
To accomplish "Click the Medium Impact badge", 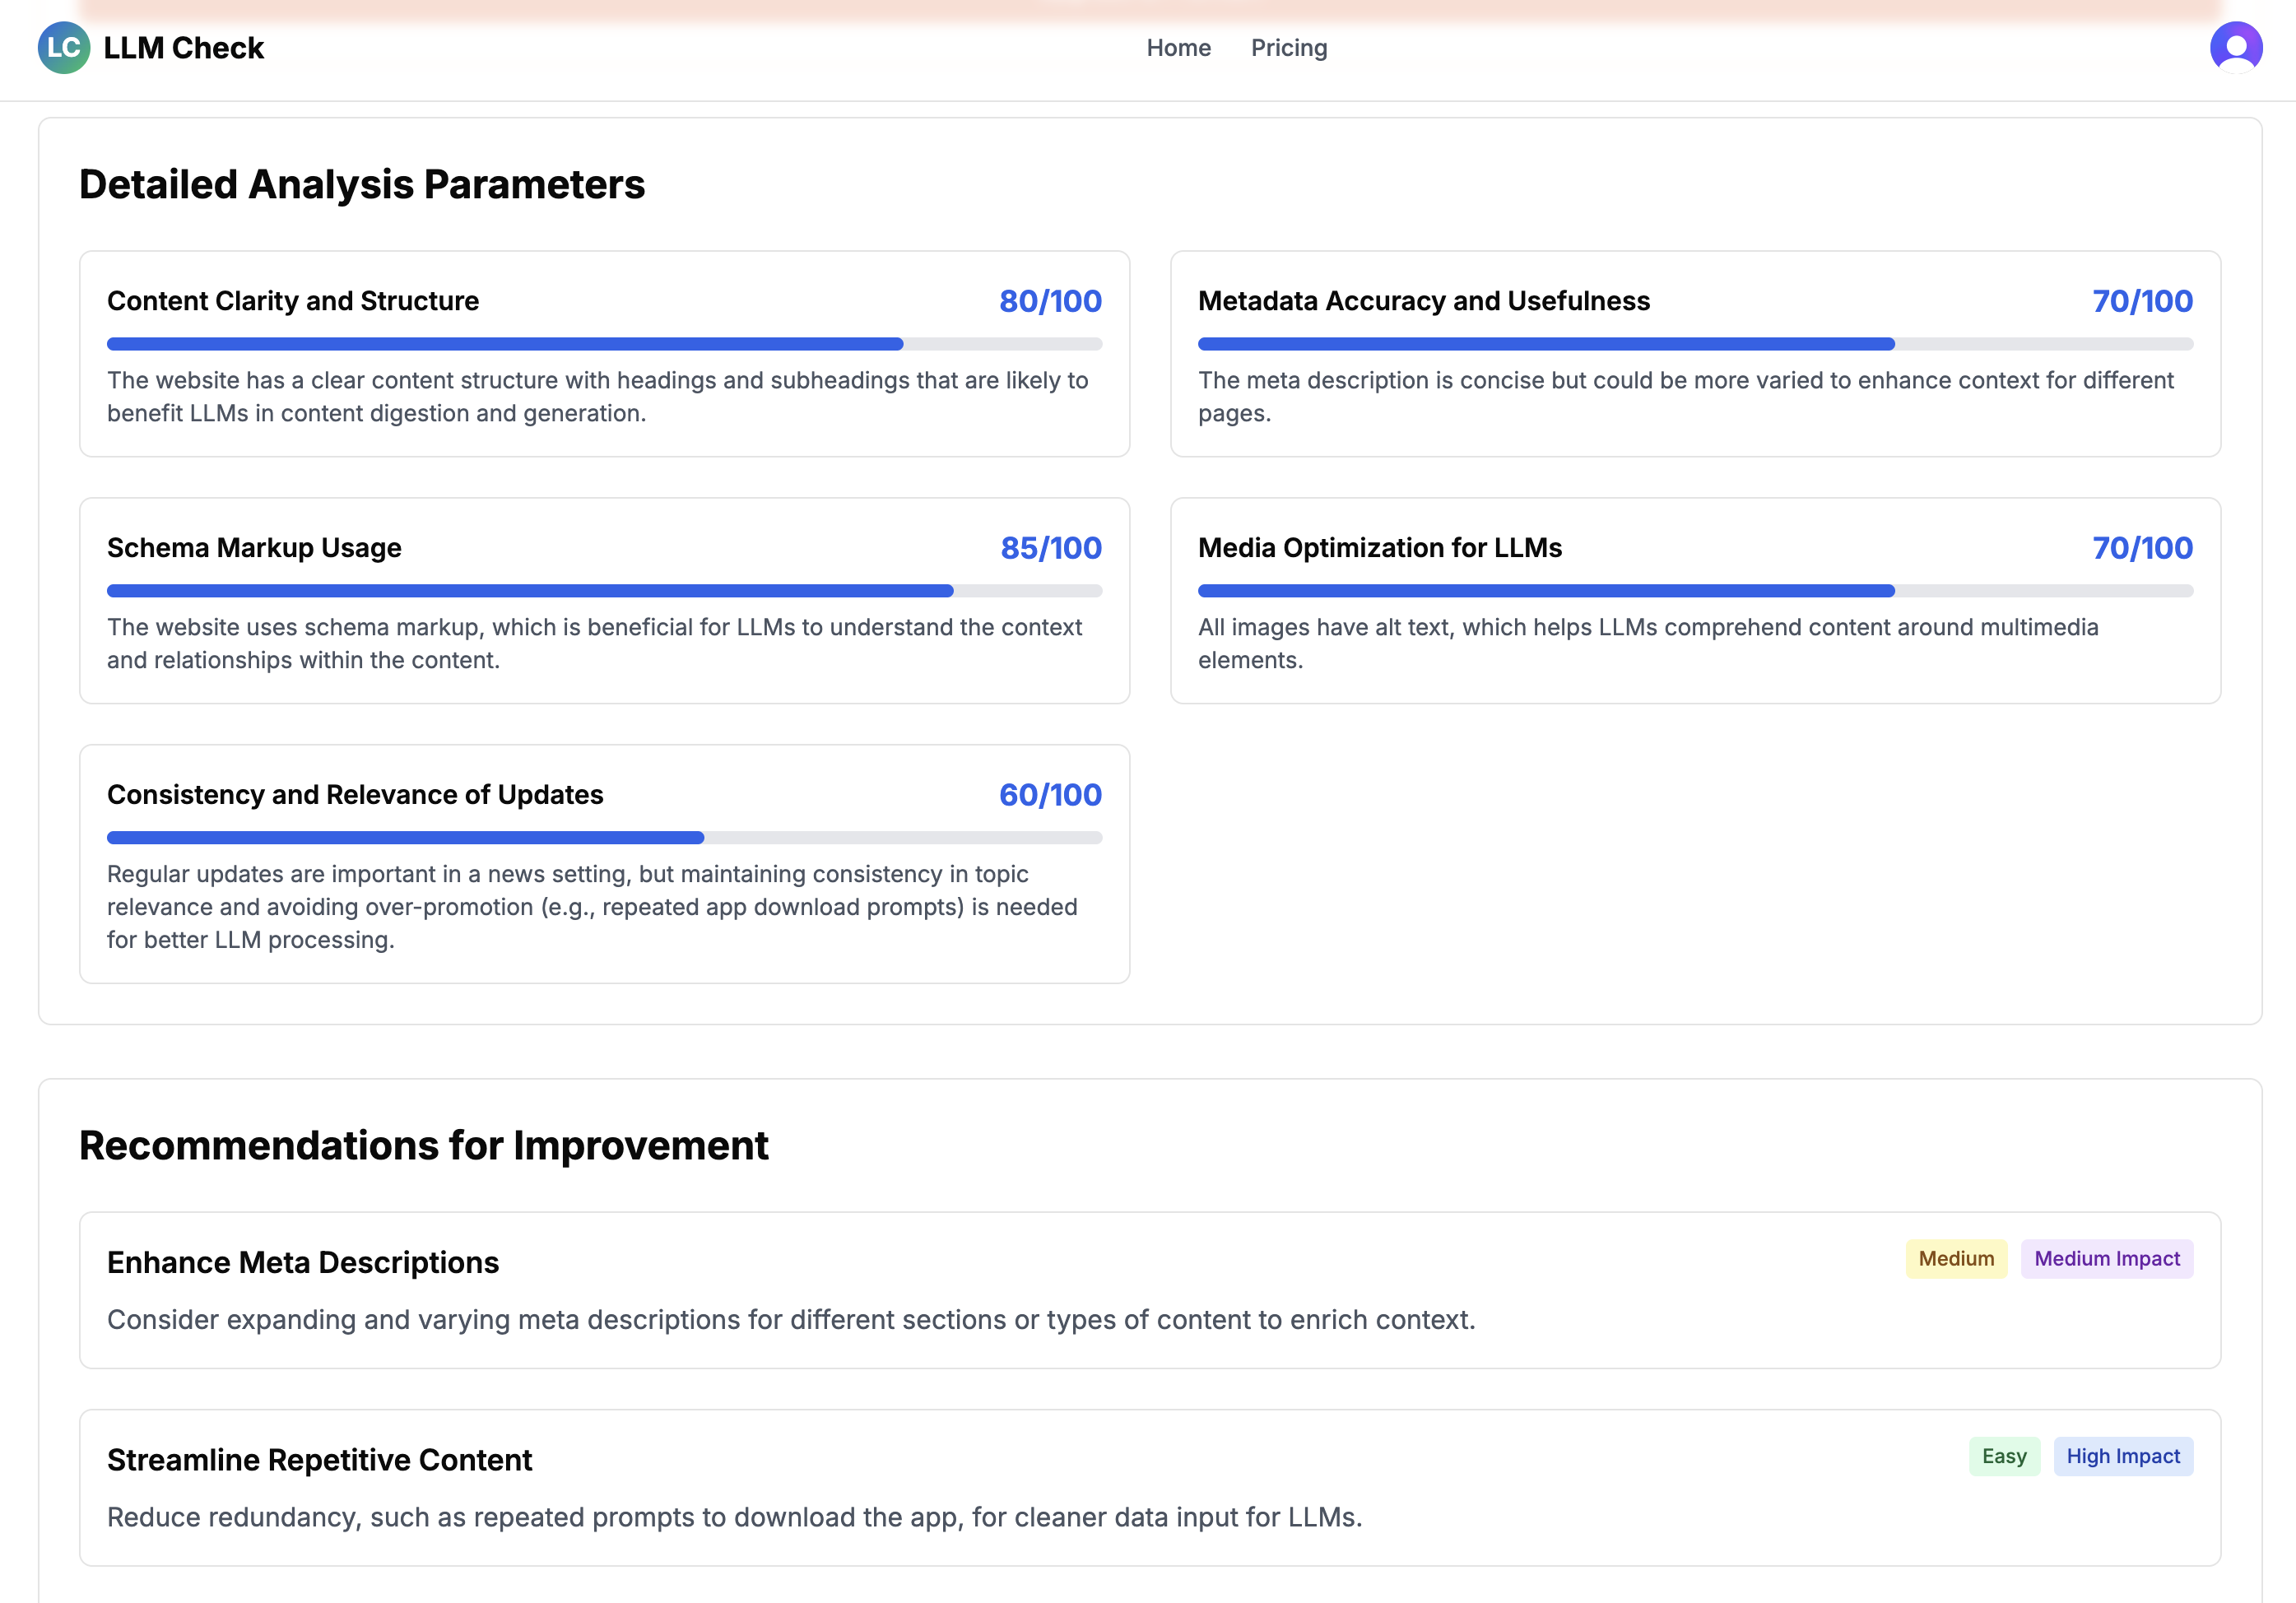I will tap(2107, 1258).
